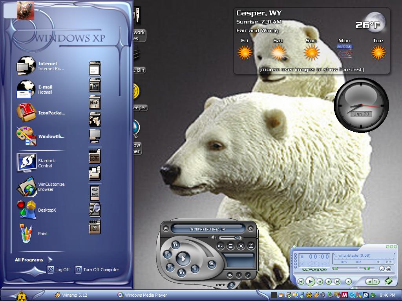Toggle repeat loop button on gray media player
Screen dimensions: 402x301
pos(239,276)
